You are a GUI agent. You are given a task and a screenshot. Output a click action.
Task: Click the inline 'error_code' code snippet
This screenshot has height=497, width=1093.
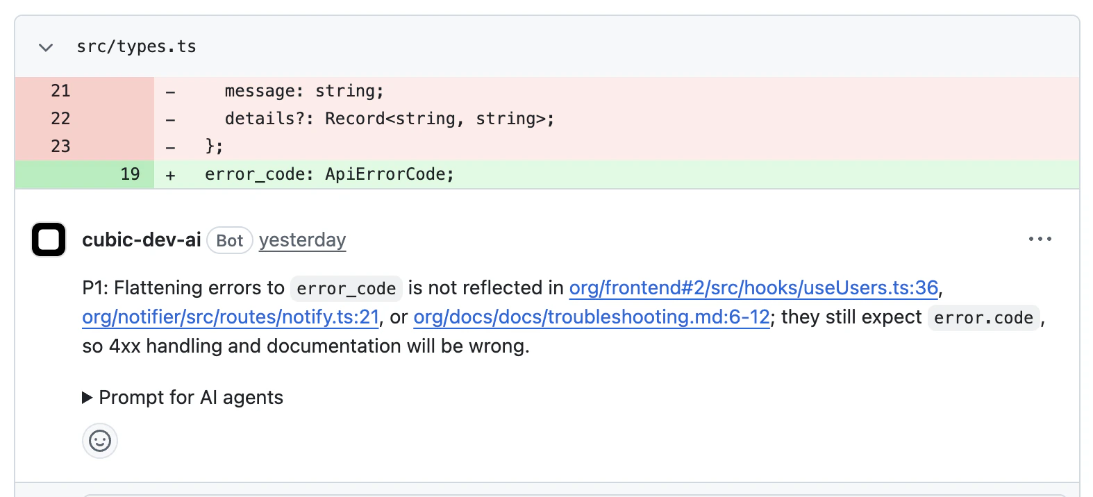click(347, 289)
